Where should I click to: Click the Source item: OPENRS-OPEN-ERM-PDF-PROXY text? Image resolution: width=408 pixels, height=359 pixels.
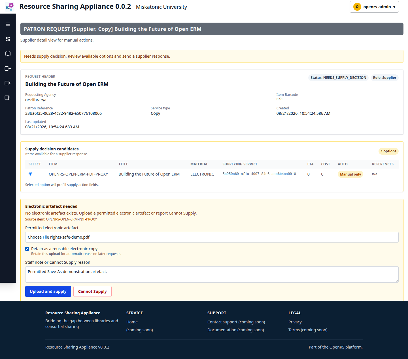(x=61, y=219)
